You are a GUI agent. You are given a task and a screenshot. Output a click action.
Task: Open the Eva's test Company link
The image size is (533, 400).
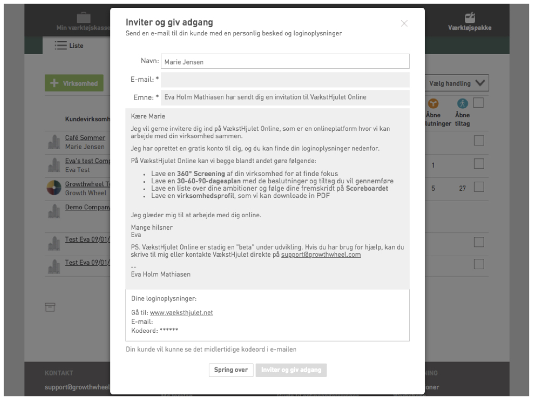[87, 161]
